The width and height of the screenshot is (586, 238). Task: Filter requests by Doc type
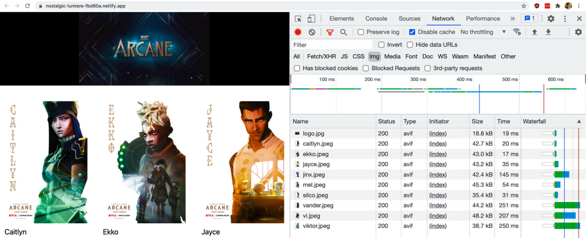[x=427, y=57]
